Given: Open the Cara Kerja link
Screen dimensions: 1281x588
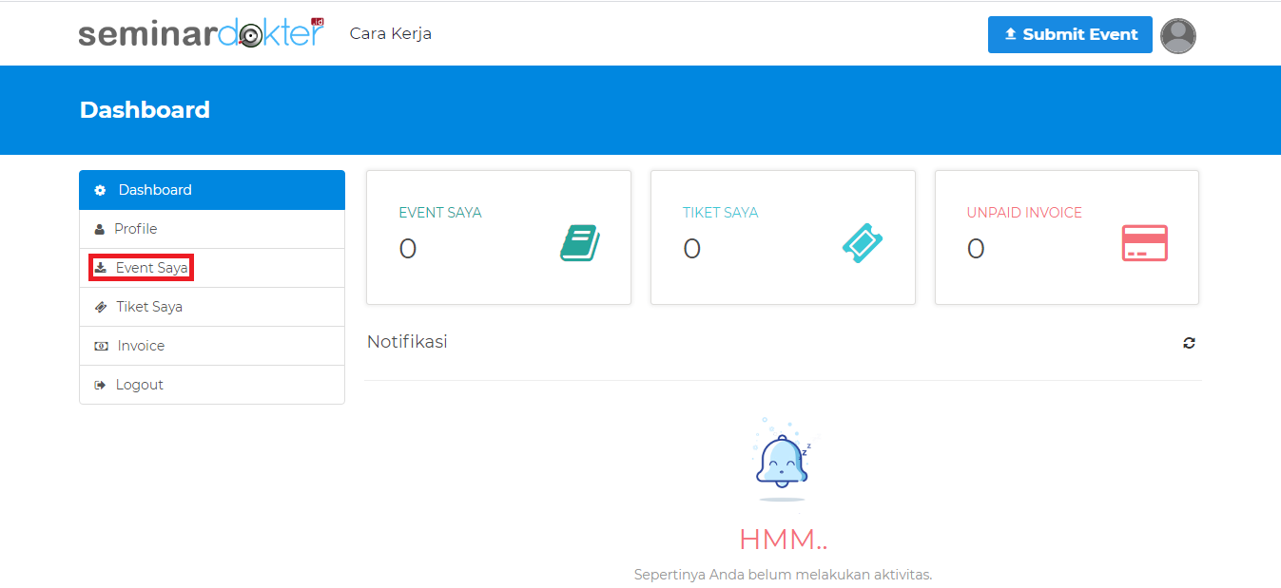Looking at the screenshot, I should [390, 34].
